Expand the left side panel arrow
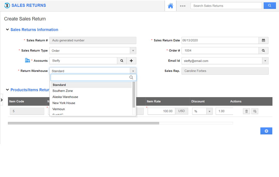Image resolution: width=279 pixels, height=177 pixels. pyautogui.click(x=2, y=100)
